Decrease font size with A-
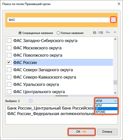The height and width of the screenshot is (140, 123). pyautogui.click(x=115, y=32)
